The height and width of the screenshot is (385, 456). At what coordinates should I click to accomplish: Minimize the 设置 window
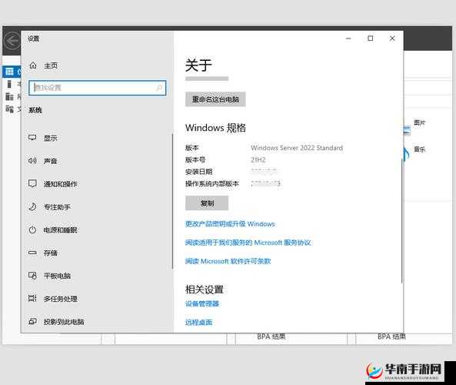(x=348, y=38)
